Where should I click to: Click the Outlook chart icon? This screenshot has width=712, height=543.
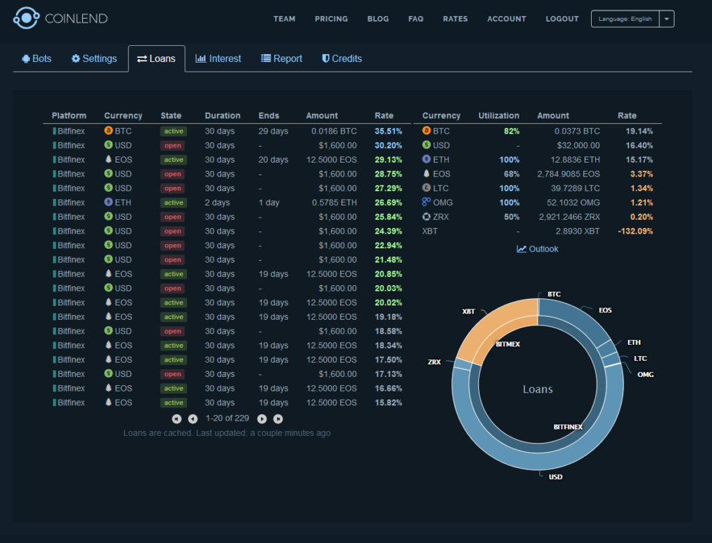pyautogui.click(x=521, y=249)
